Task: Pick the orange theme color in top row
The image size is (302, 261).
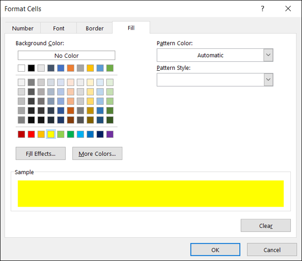Action: pyautogui.click(x=71, y=68)
